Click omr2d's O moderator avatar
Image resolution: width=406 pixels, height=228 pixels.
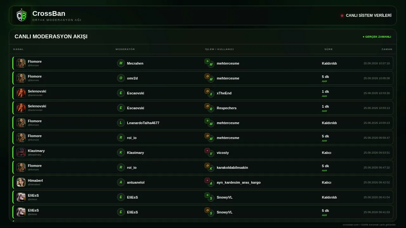coord(121,78)
